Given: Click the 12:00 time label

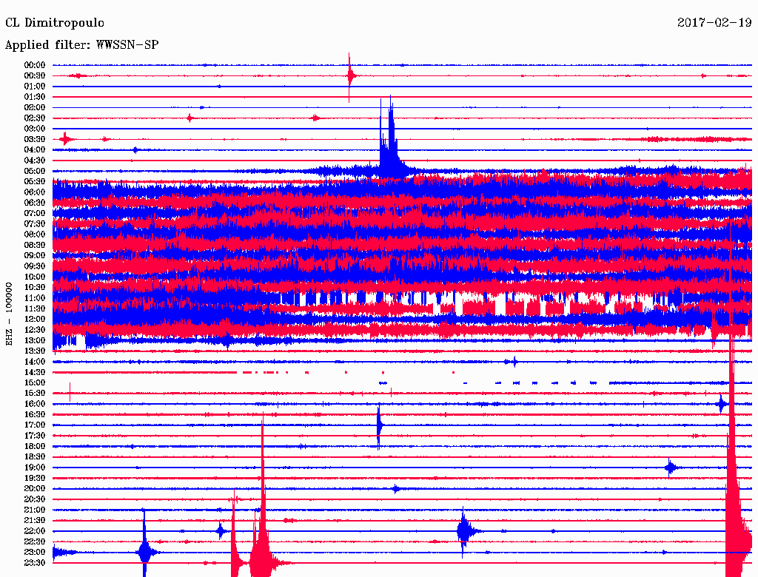Looking at the screenshot, I should pos(35,320).
